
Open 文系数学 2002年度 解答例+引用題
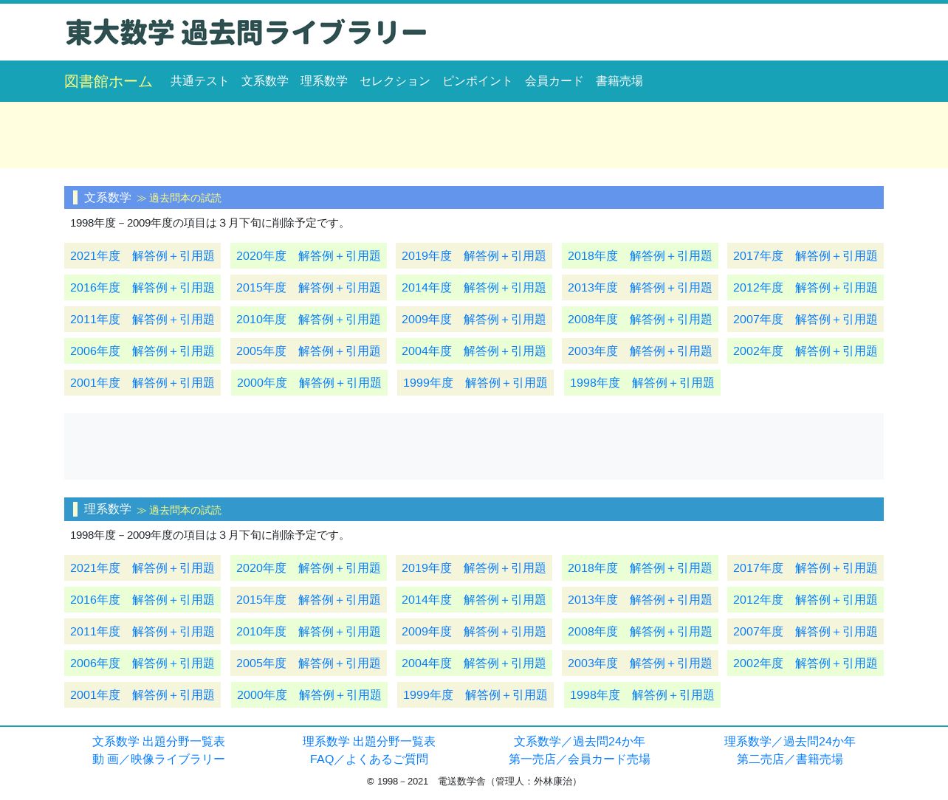806,351
